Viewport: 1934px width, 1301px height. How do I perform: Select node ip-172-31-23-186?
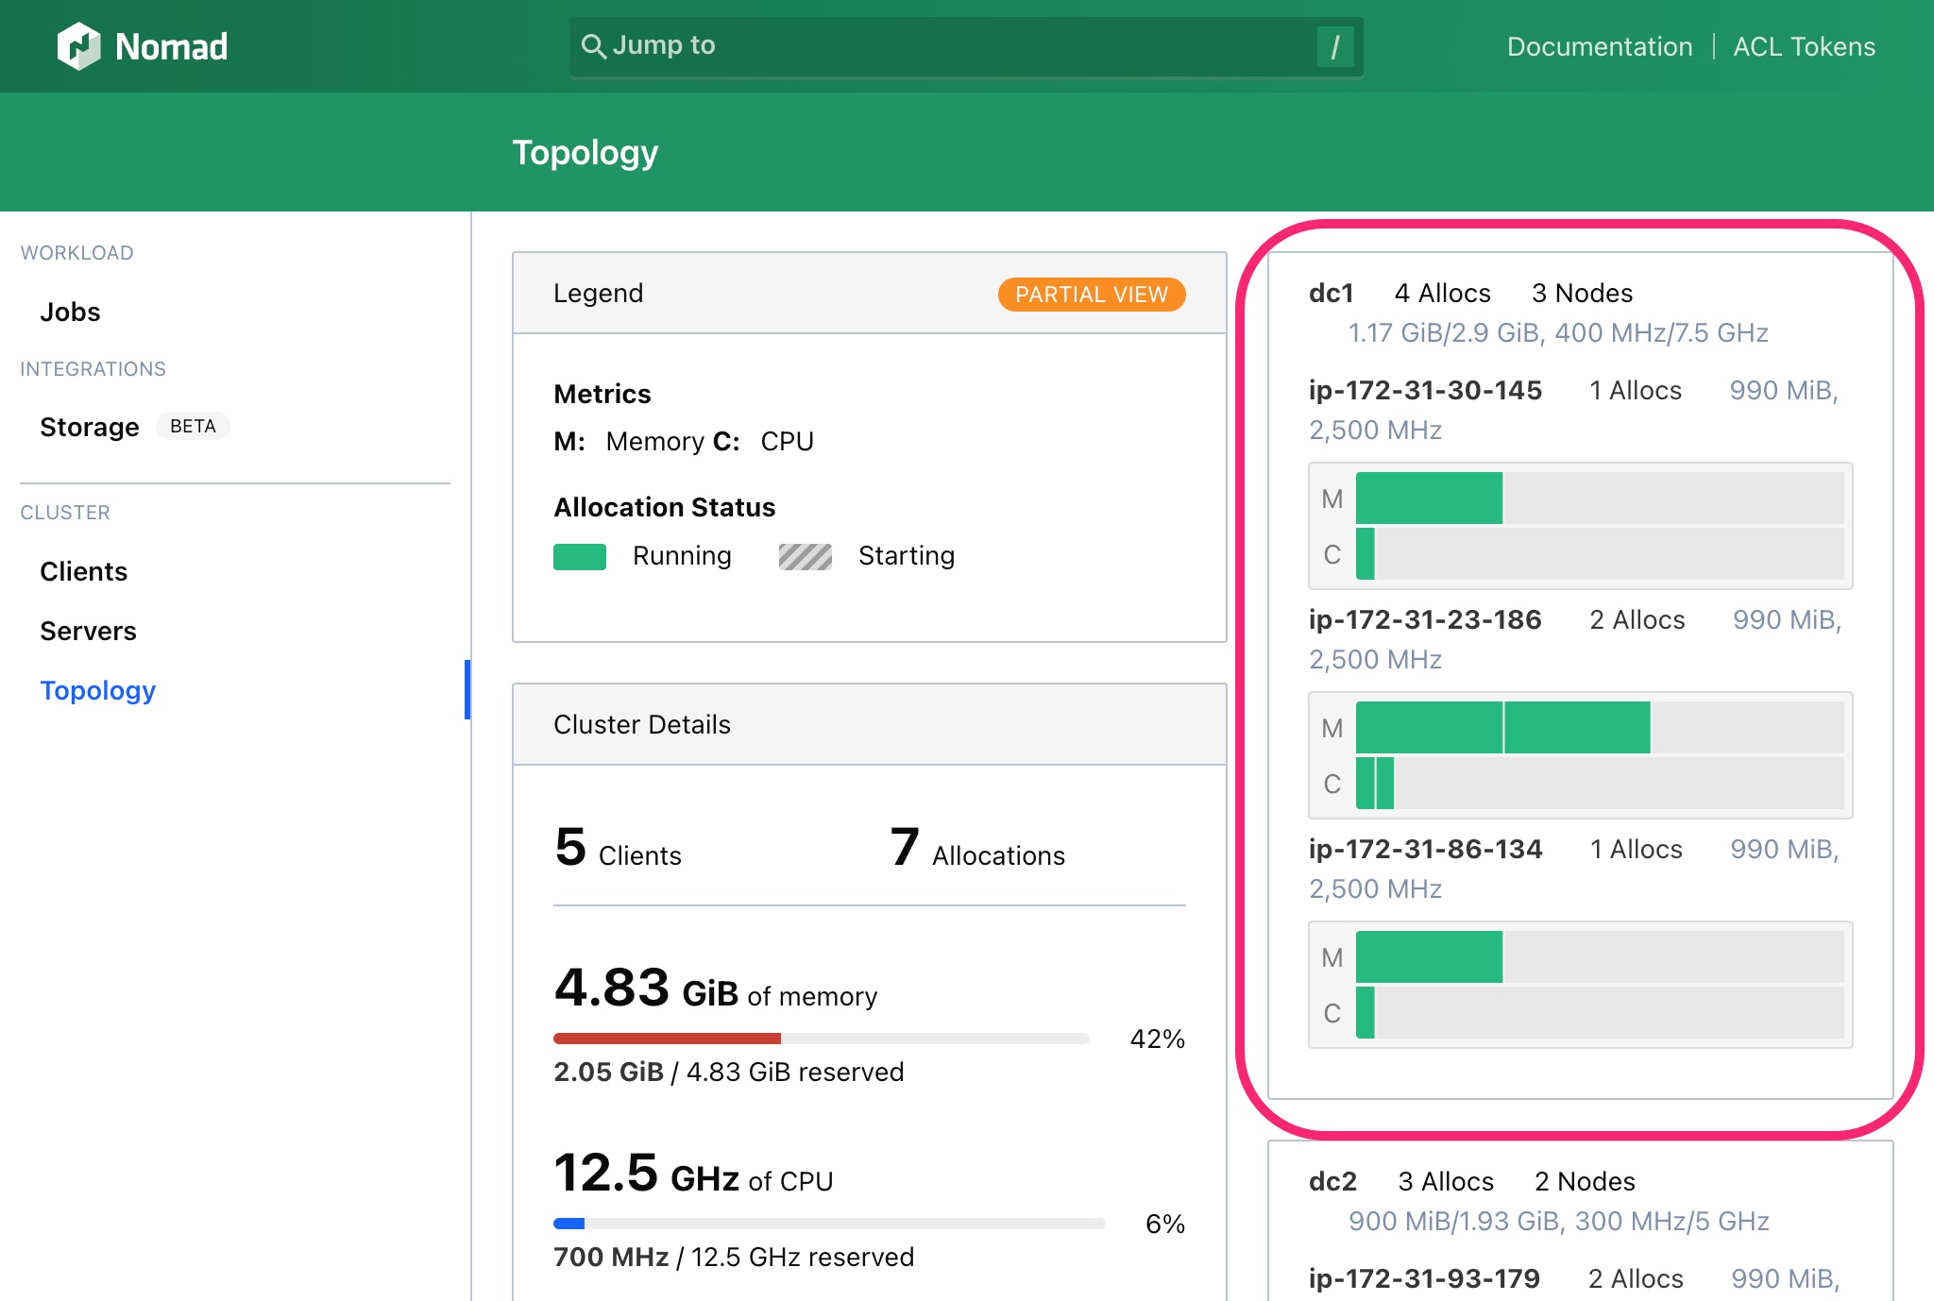pyautogui.click(x=1425, y=619)
